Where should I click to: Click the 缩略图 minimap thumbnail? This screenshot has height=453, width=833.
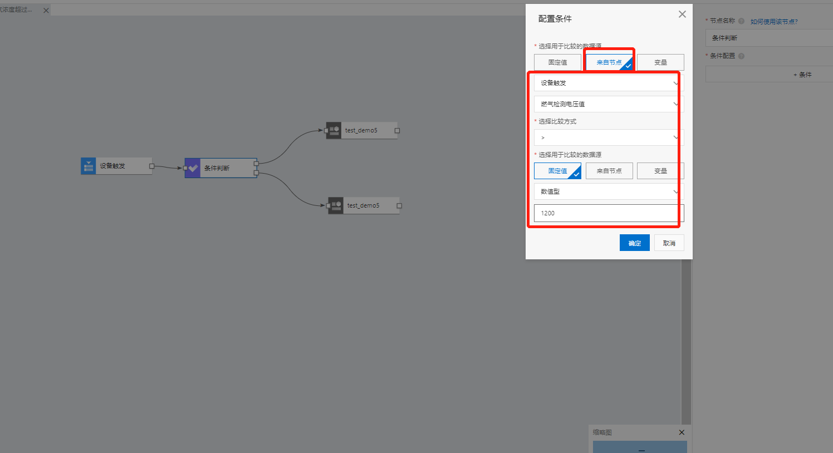click(640, 447)
